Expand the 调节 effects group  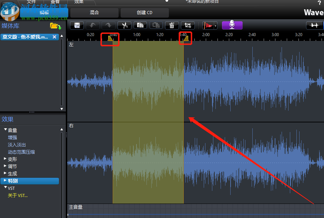coord(5,166)
